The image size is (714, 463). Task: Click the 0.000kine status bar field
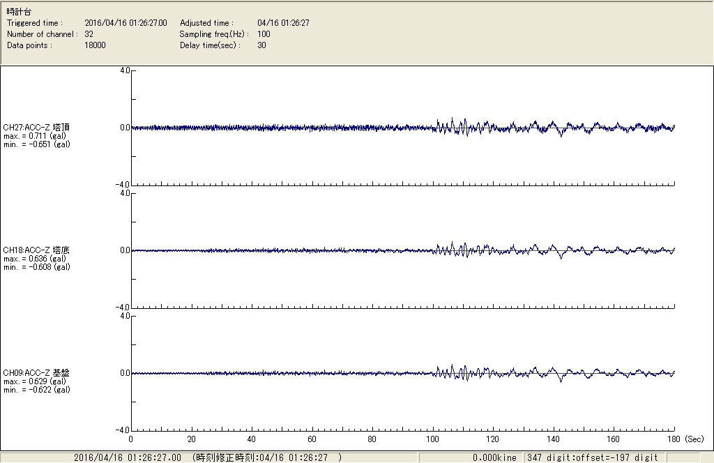click(x=494, y=457)
